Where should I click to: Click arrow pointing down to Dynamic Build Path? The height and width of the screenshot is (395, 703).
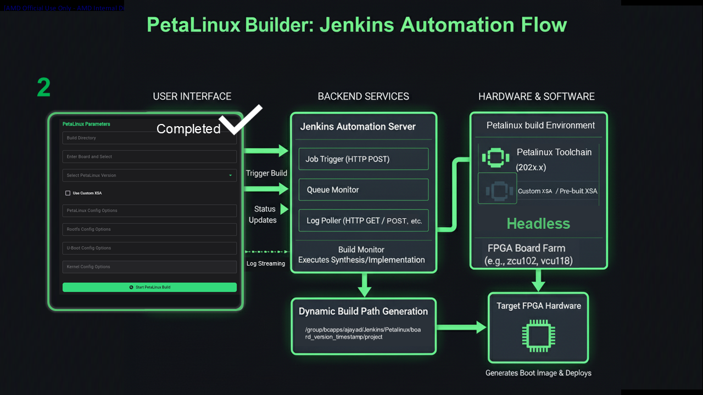(x=364, y=285)
